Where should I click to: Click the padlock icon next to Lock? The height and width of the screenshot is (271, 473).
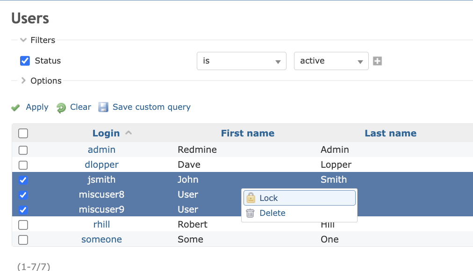[x=251, y=198]
